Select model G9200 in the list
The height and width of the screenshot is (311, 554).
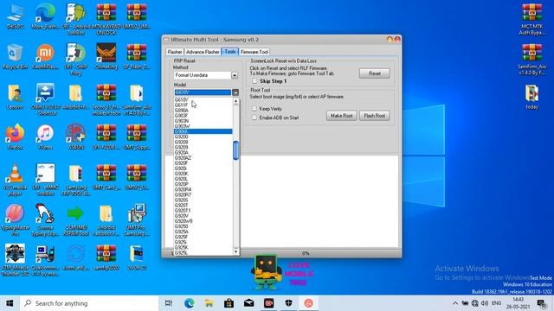coord(203,136)
